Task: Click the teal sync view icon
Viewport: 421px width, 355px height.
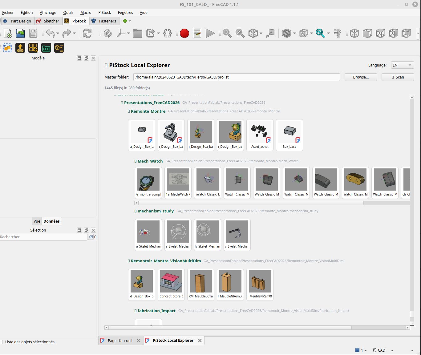Action: [320, 33]
